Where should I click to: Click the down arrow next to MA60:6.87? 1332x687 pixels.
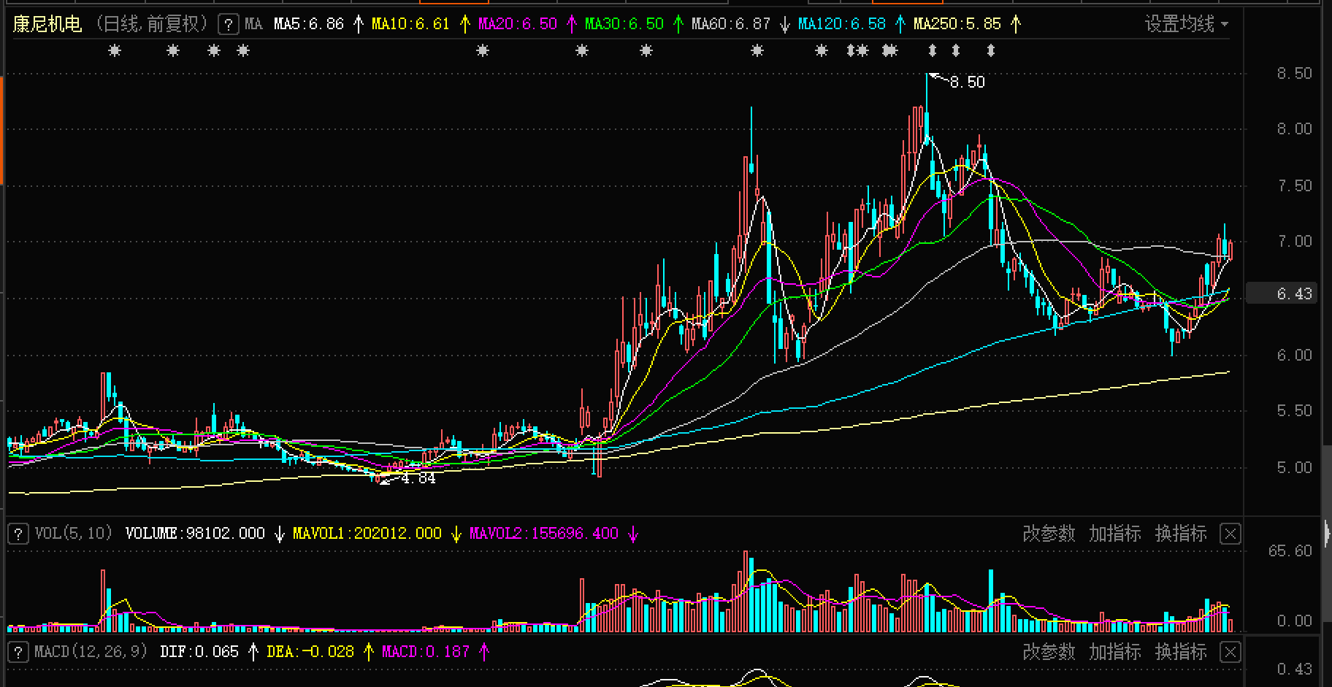click(x=784, y=25)
